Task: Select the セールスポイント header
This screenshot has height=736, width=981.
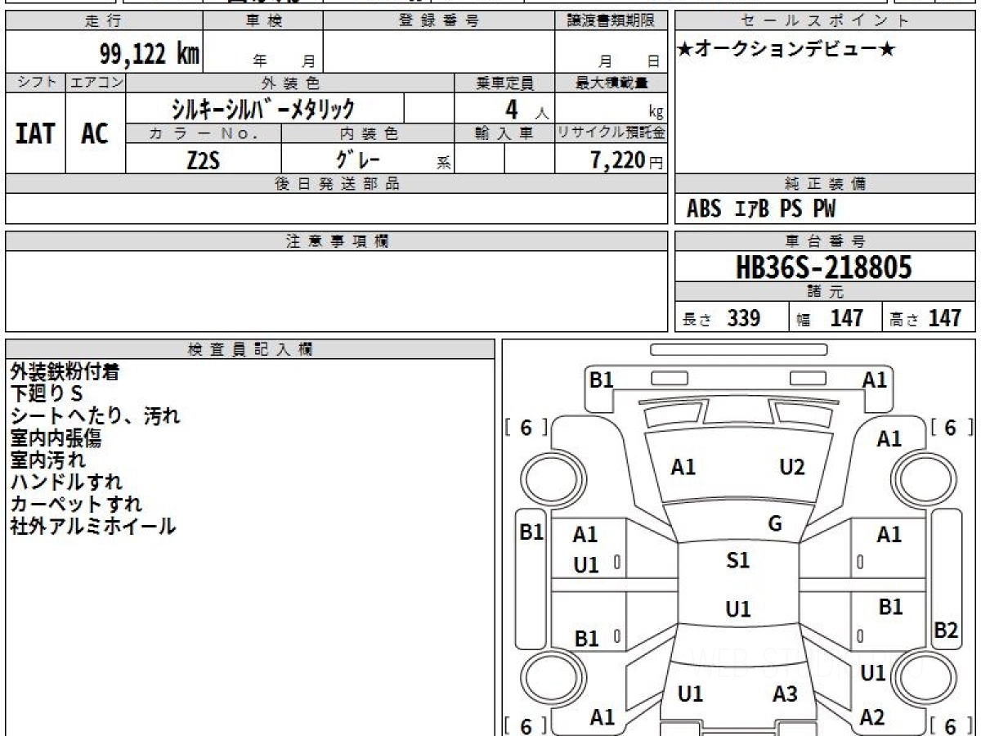Action: [826, 21]
